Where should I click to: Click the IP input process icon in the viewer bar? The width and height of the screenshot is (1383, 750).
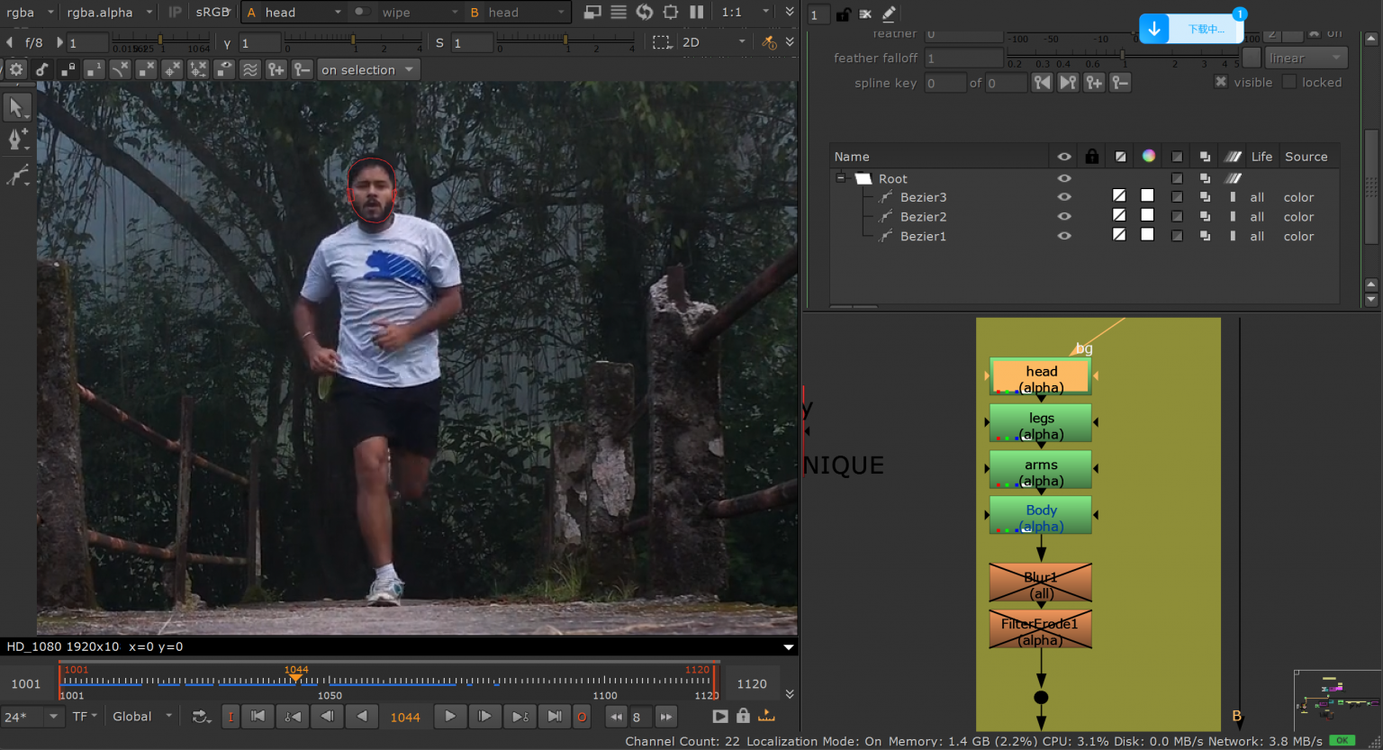176,13
